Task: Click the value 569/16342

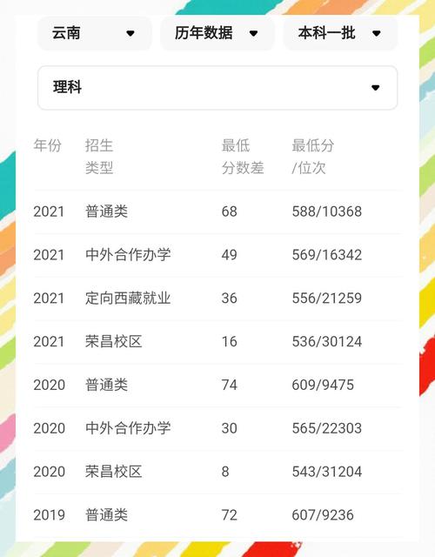Action: pos(327,255)
